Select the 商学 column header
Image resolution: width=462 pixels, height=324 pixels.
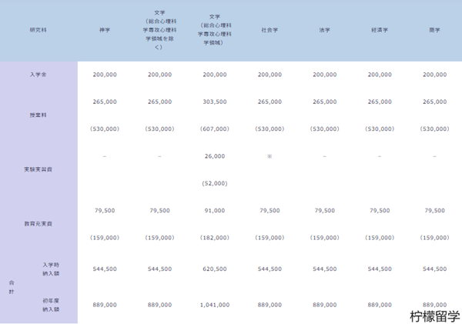click(434, 29)
